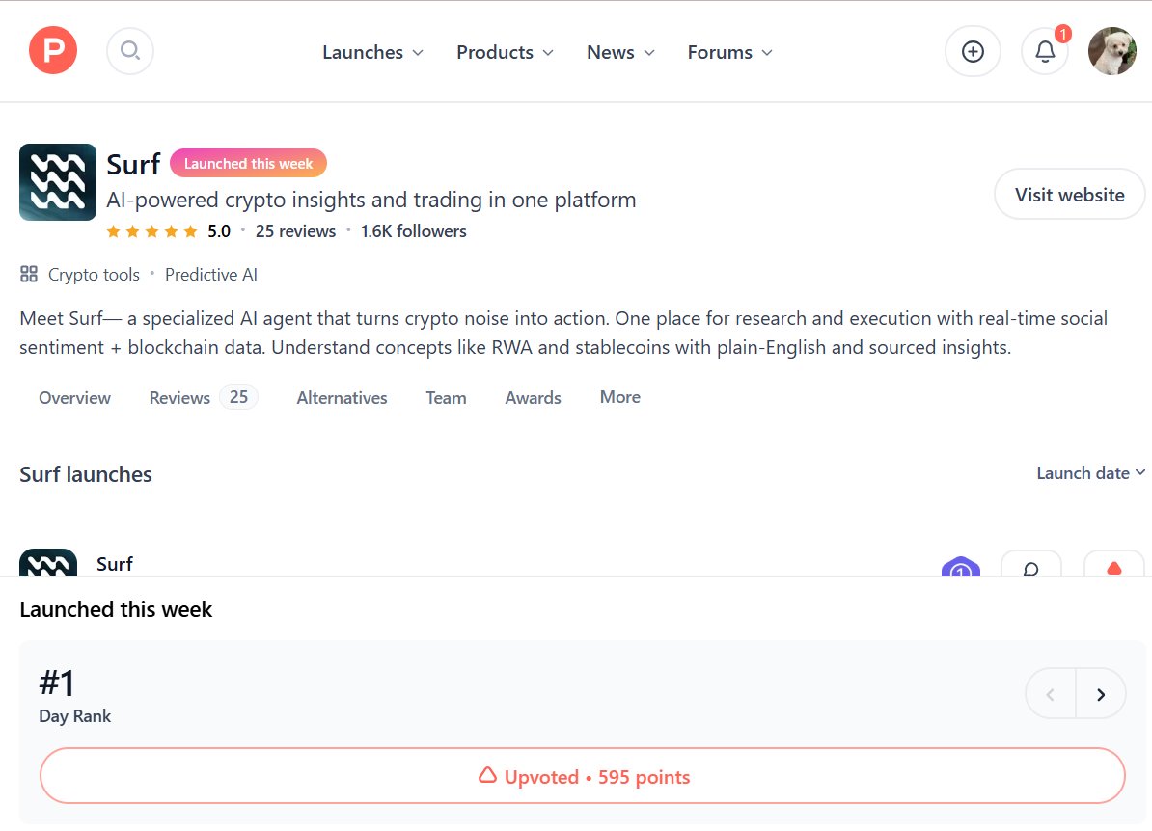Expand the Products menu
Viewport: 1152px width, 831px height.
pos(505,52)
